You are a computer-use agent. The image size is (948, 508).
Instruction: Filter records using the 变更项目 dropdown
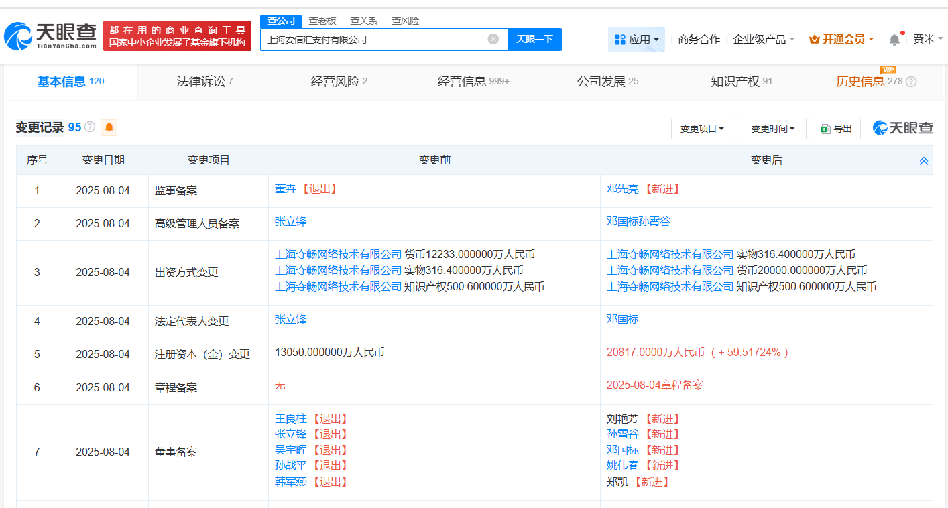[703, 129]
